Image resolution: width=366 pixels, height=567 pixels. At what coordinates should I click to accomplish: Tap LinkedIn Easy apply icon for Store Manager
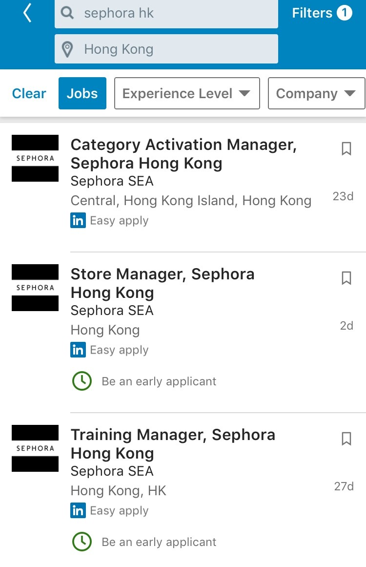click(78, 350)
